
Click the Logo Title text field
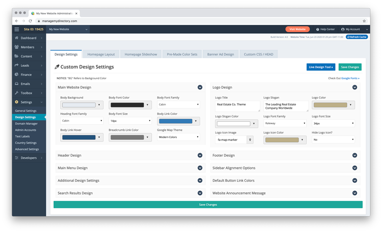coord(237,106)
